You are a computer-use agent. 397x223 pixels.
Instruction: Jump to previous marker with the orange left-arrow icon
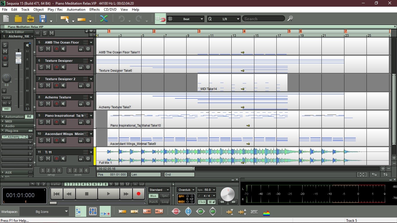coord(122,211)
